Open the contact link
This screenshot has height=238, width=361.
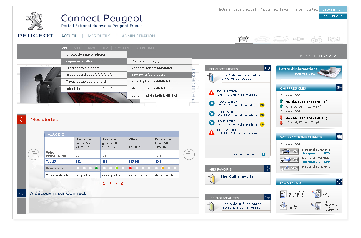coord(312,9)
